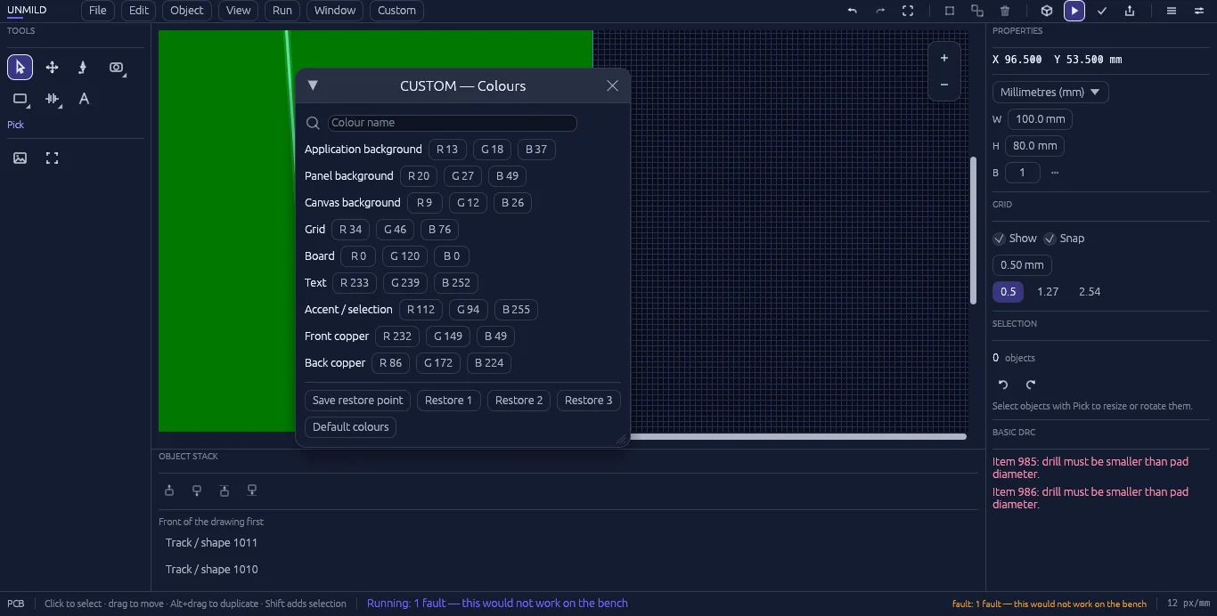Select the 2.54 grid preset
1217x616 pixels.
(1090, 292)
